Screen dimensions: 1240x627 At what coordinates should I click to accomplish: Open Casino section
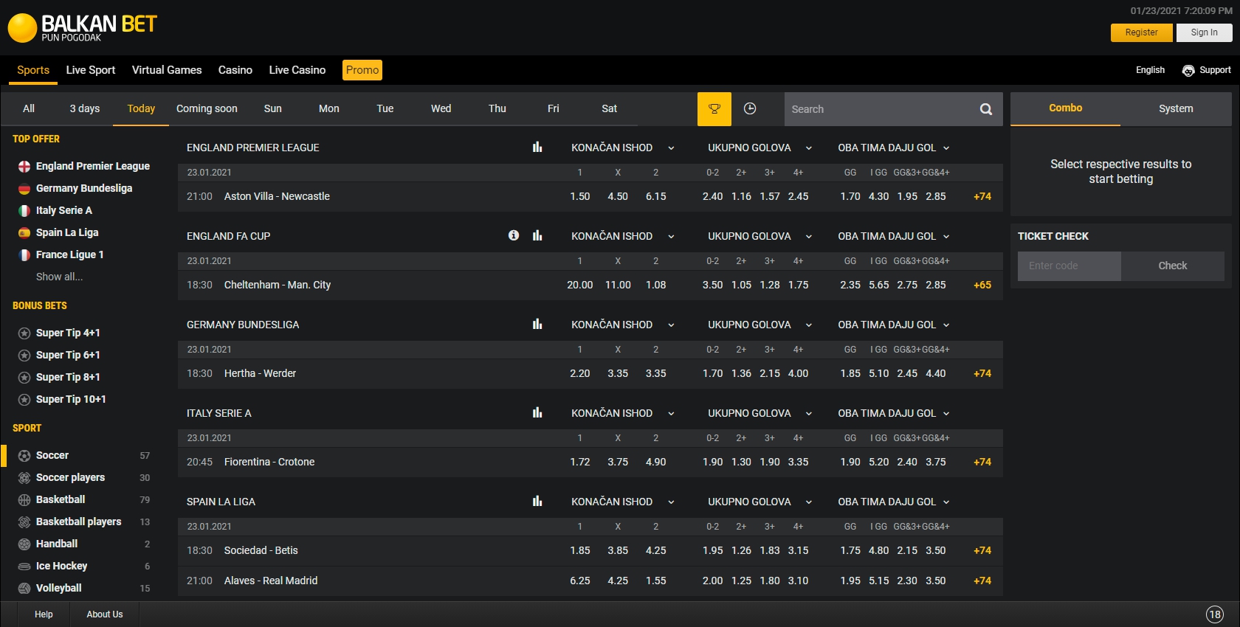235,70
